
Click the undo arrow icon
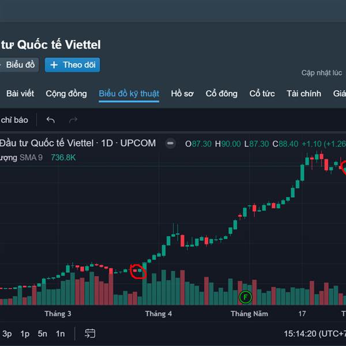pos(51,120)
